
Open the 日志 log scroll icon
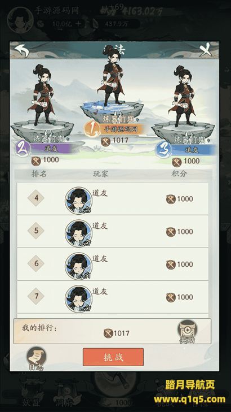pyautogui.click(x=37, y=358)
